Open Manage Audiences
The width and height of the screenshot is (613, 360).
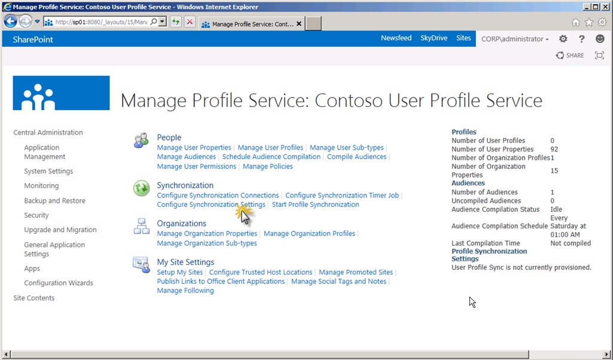tap(187, 157)
